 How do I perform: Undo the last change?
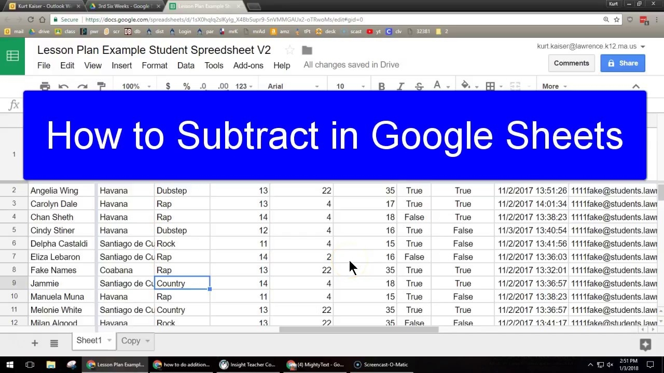63,86
